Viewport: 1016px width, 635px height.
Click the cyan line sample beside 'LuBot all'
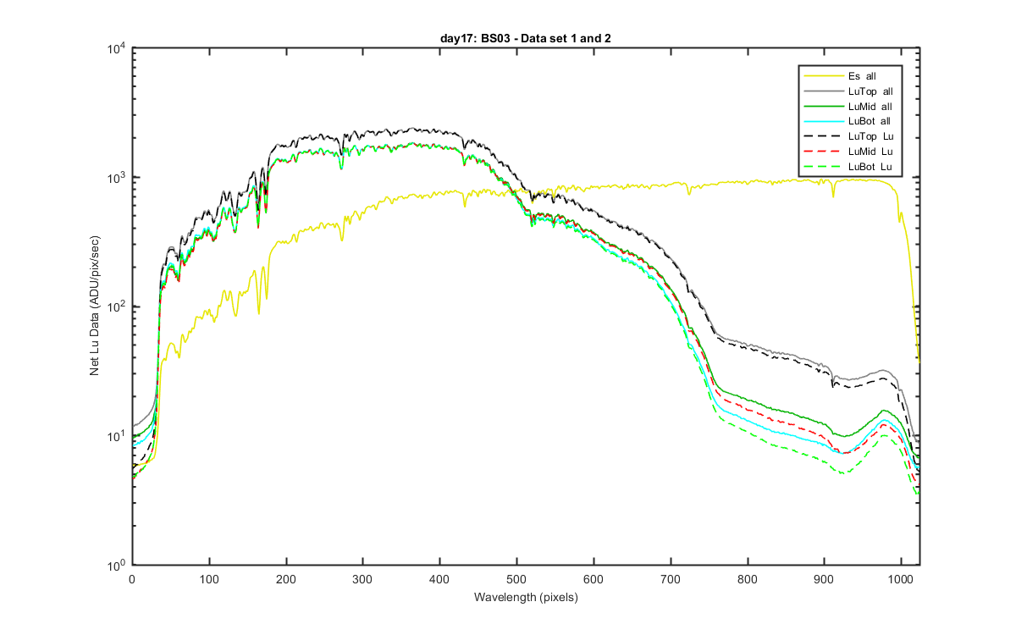tap(822, 121)
